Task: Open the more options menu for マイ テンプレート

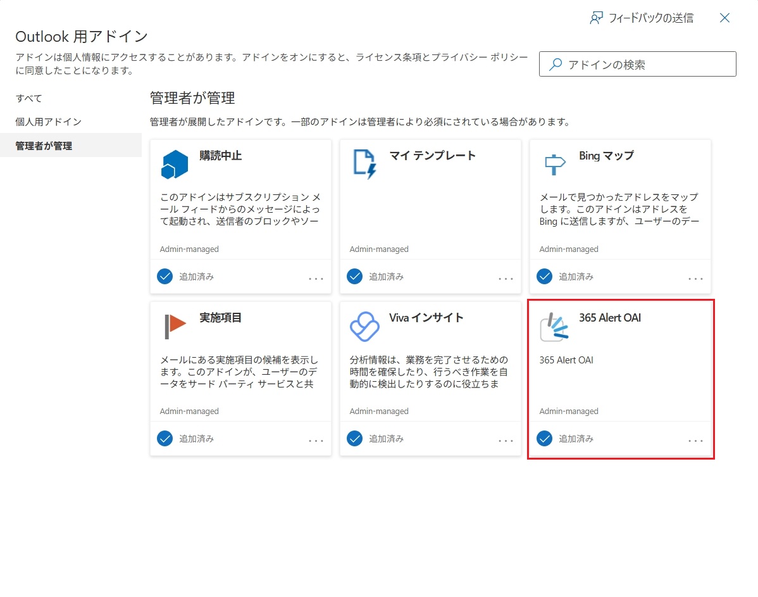Action: click(506, 279)
